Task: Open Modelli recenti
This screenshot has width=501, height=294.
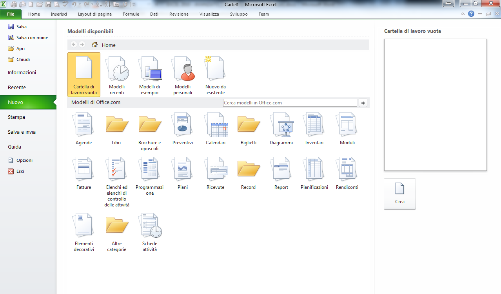Action: [x=117, y=75]
